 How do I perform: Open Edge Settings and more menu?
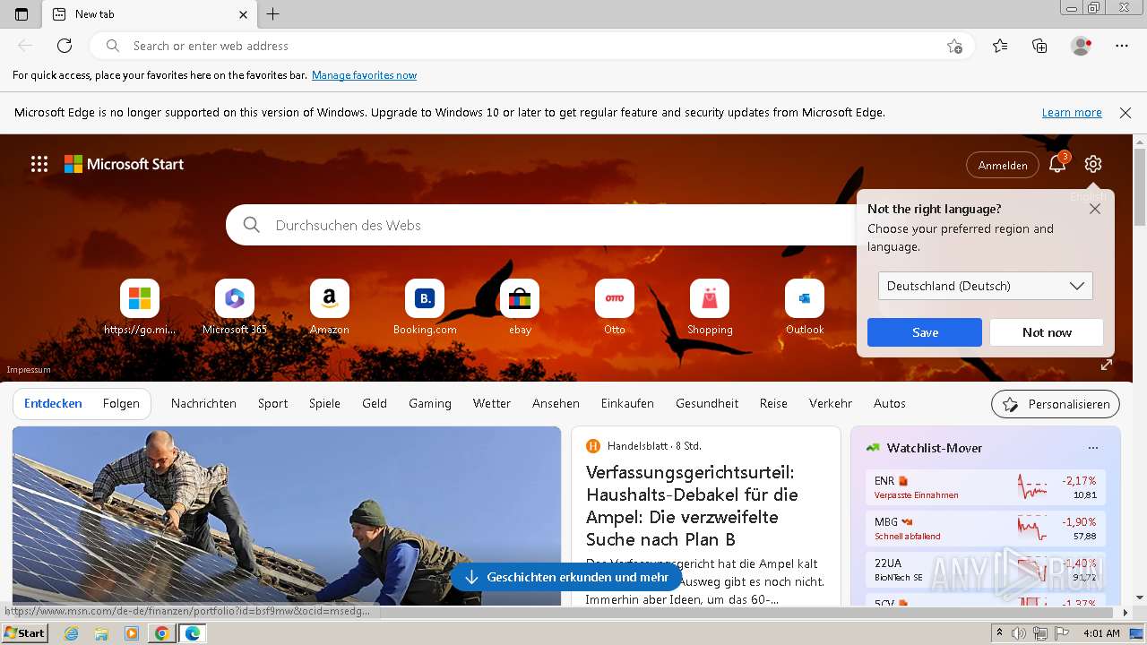tap(1122, 46)
